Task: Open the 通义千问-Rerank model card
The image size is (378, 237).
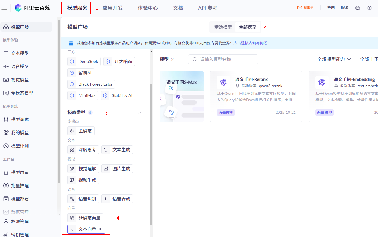Action: point(256,96)
